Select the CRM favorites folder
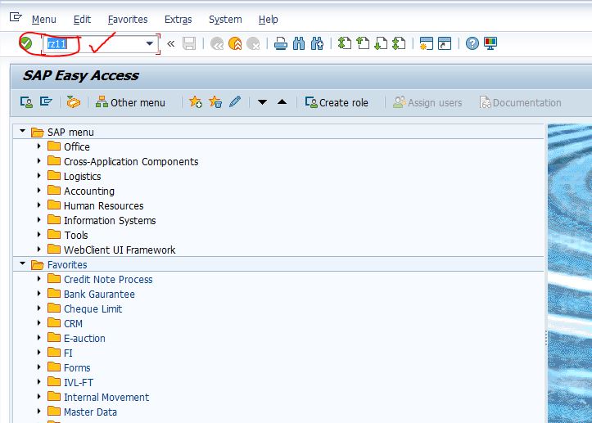This screenshot has height=423, width=592. coord(73,324)
